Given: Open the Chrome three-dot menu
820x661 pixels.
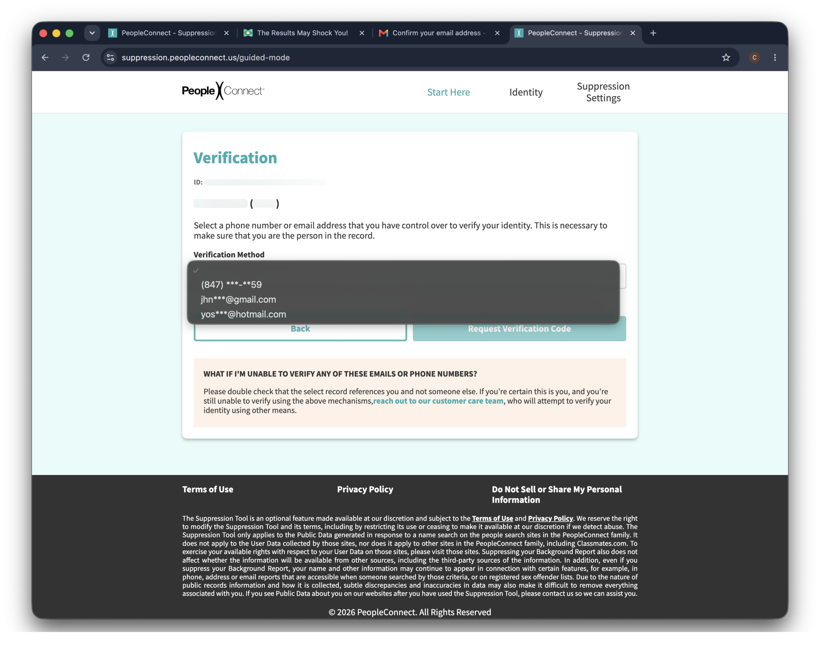Looking at the screenshot, I should 775,58.
